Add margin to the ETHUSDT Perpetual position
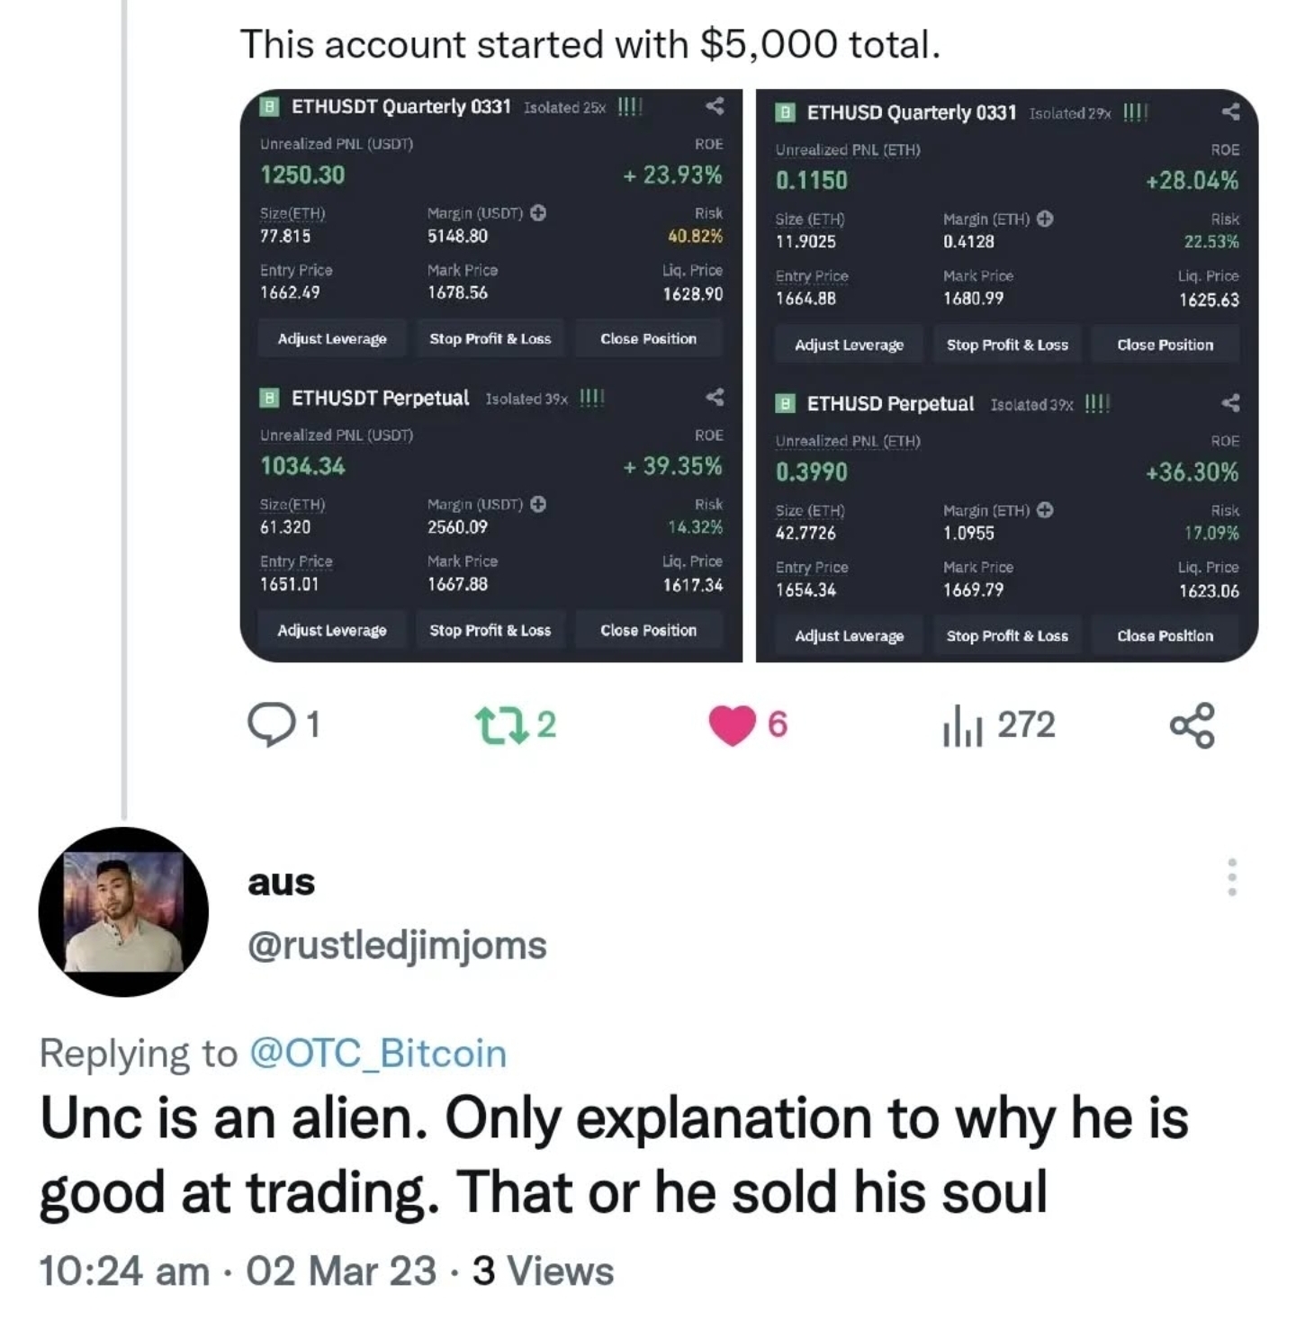1296x1320 pixels. tap(539, 504)
